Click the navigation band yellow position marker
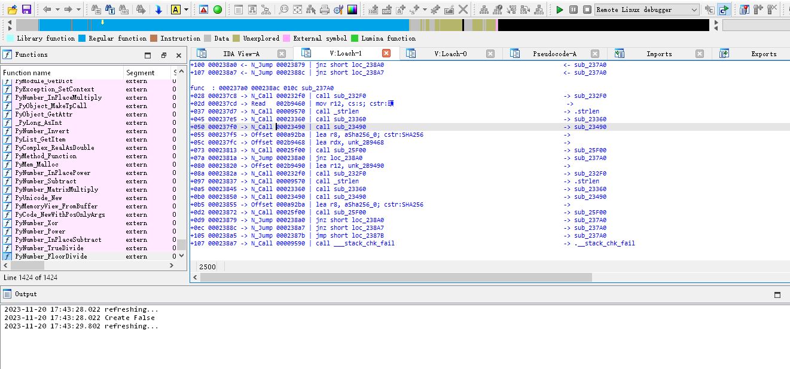The width and height of the screenshot is (790, 369). (102, 22)
